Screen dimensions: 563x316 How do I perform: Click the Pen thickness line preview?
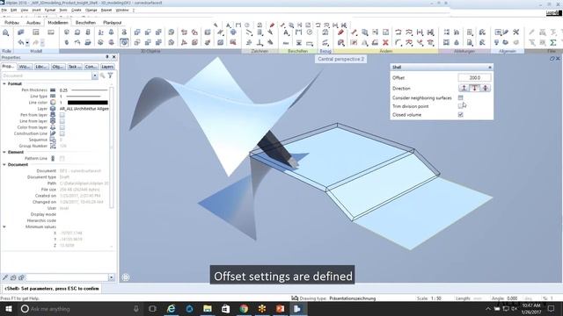[x=90, y=90]
